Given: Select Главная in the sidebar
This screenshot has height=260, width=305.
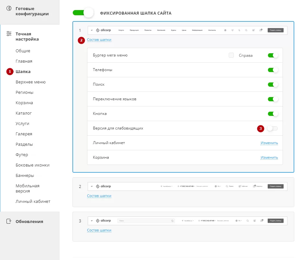Looking at the screenshot, I should coord(24,61).
